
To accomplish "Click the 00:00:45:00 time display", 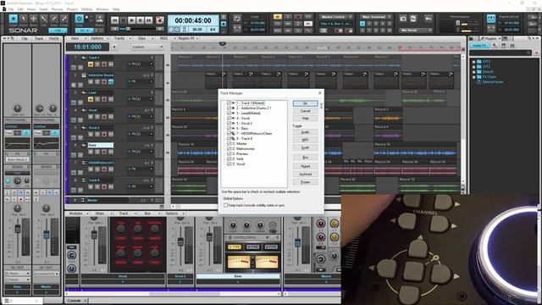I will tap(193, 20).
